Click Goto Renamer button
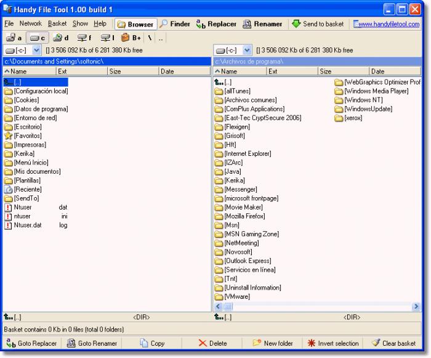The height and width of the screenshot is (358, 431). coord(92,343)
